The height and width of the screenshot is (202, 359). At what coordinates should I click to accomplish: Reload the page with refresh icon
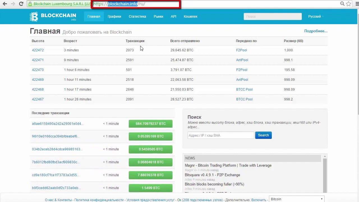[x=21, y=4]
